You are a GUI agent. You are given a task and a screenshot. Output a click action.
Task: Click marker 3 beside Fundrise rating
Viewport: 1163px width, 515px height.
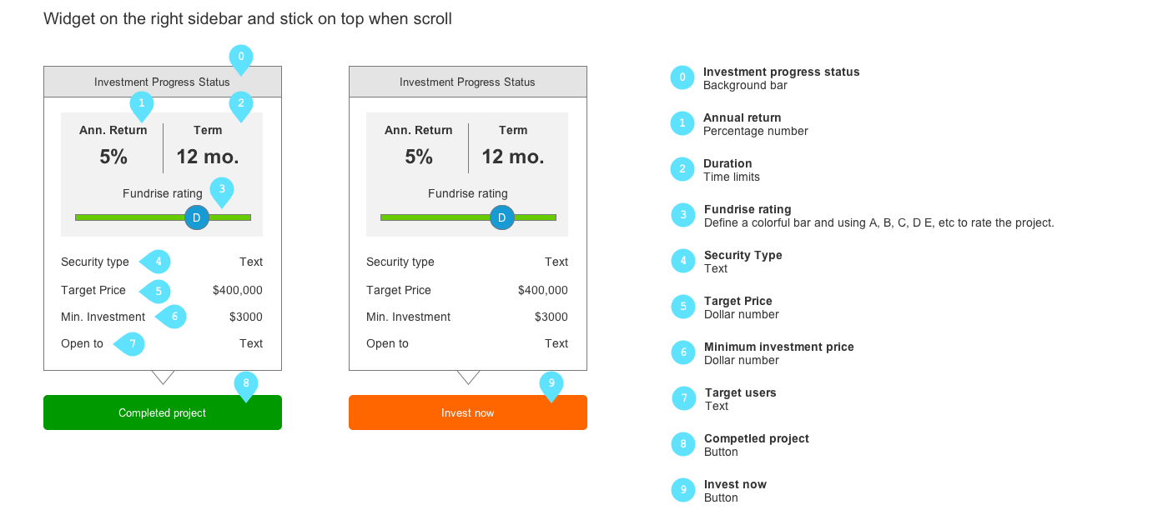pos(222,190)
